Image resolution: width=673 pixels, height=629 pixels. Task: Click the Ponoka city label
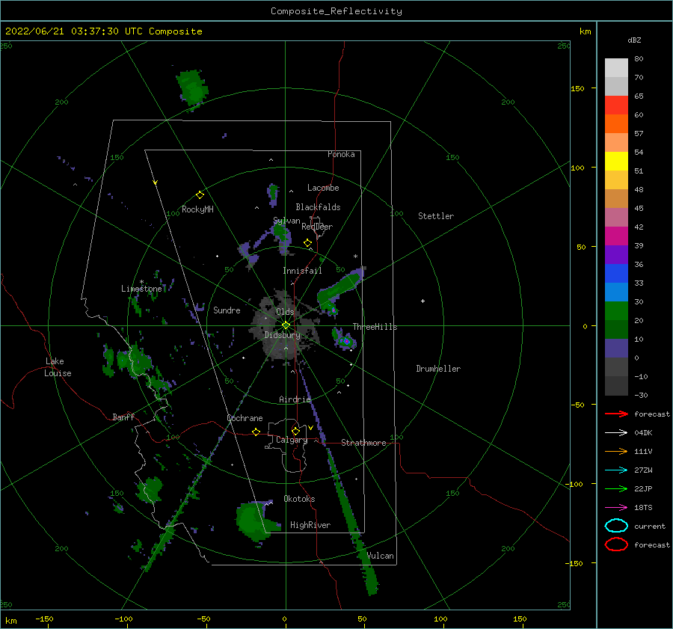341,154
